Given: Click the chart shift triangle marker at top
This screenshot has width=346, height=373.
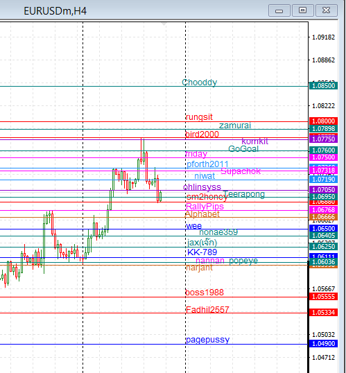Looking at the screenshot, I should [164, 24].
